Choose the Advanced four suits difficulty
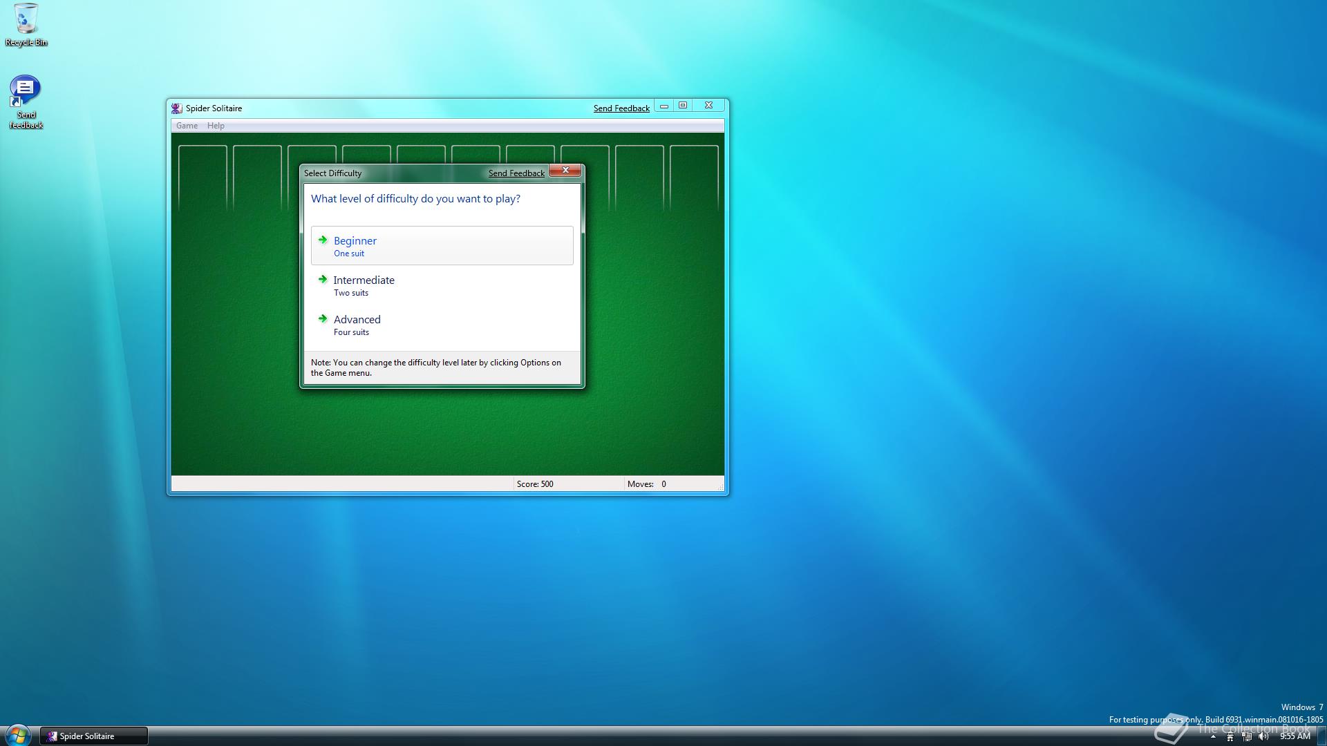The image size is (1327, 746). tap(442, 325)
